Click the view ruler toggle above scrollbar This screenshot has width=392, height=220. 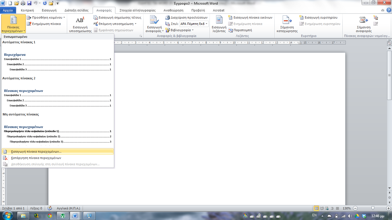pyautogui.click(x=389, y=43)
